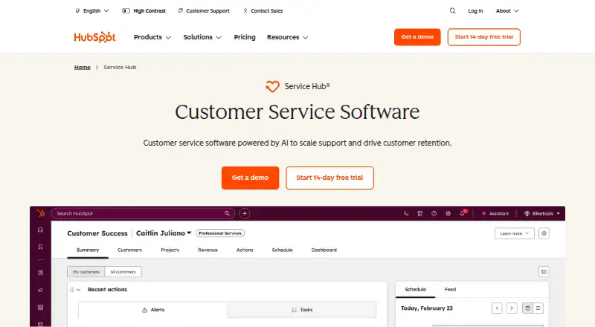This screenshot has width=595, height=327.
Task: Switch to the Summary tab
Action: pyautogui.click(x=88, y=250)
